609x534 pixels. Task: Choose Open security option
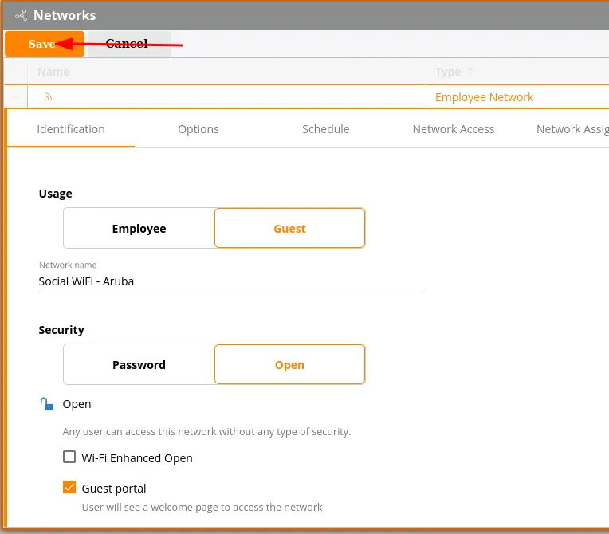(x=289, y=365)
